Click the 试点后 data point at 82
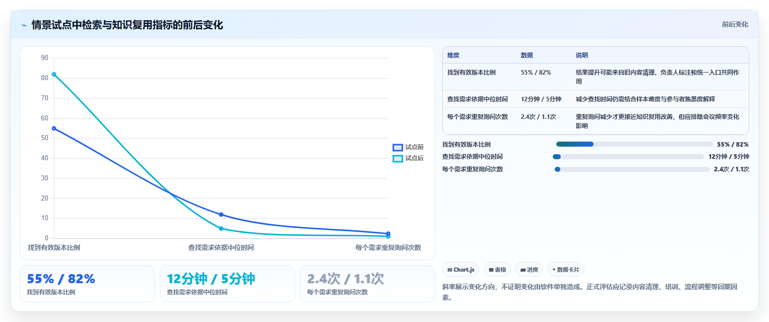Image resolution: width=769 pixels, height=322 pixels. tap(54, 75)
